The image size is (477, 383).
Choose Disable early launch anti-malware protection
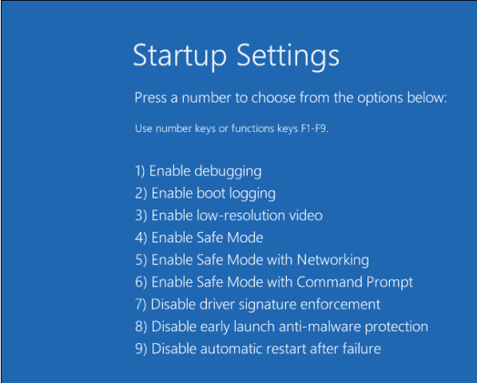pyautogui.click(x=282, y=327)
